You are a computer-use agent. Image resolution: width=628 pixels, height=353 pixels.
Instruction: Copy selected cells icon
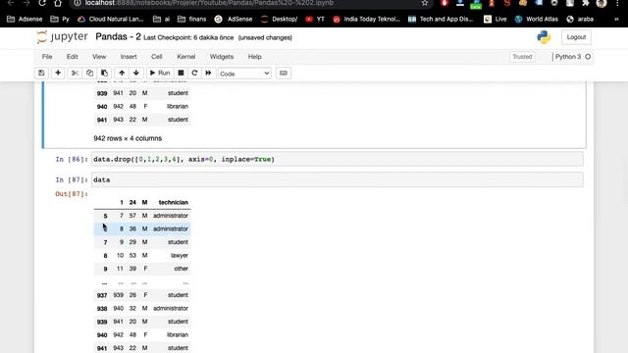point(89,74)
